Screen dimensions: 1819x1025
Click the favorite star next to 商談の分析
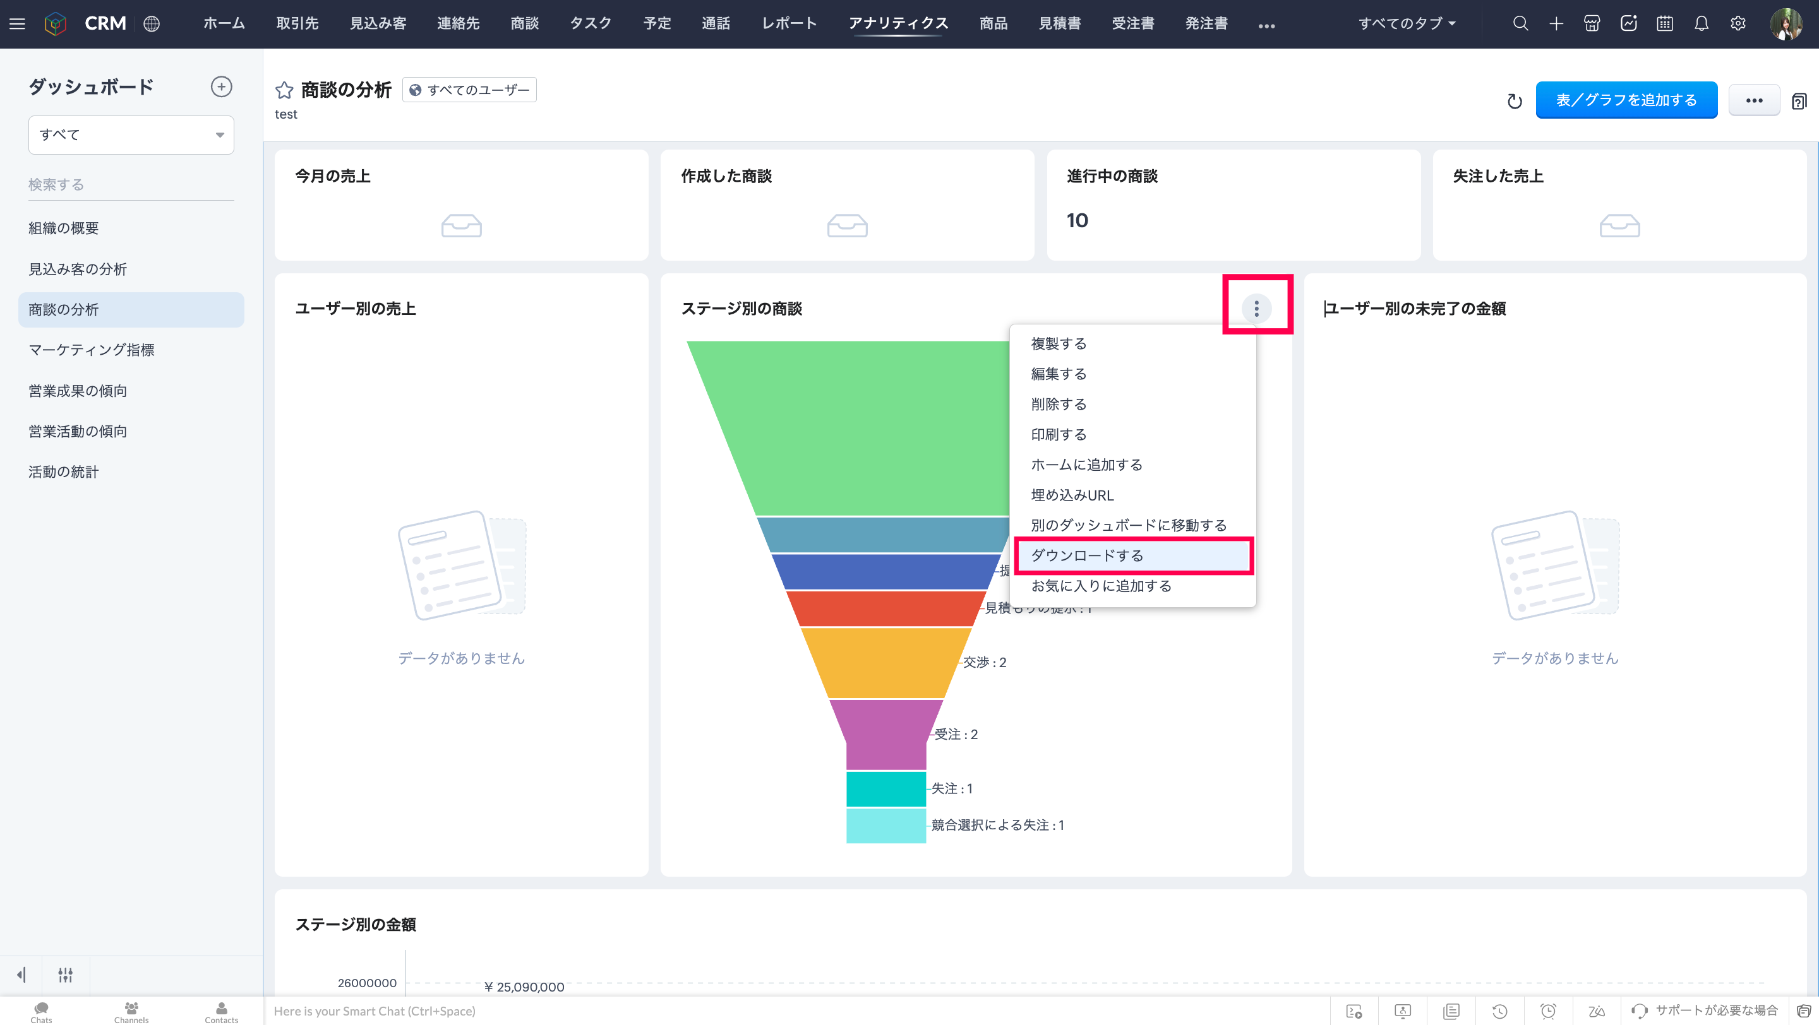click(284, 90)
